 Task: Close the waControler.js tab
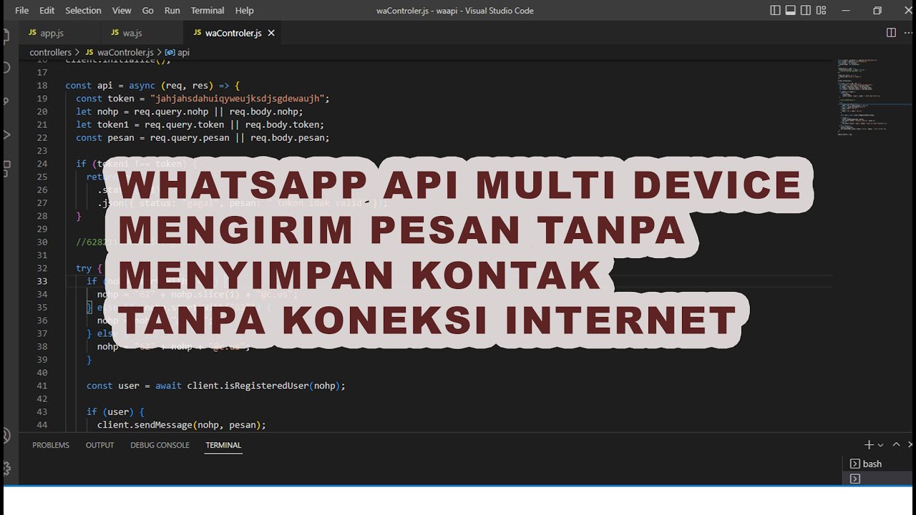pos(271,34)
